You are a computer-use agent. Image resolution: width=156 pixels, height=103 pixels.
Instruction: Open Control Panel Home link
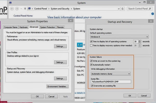[x=23, y=16]
